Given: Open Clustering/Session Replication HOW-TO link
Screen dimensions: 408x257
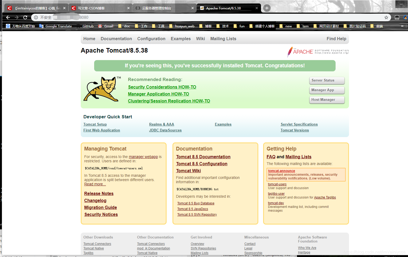Looking at the screenshot, I should coord(169,101).
